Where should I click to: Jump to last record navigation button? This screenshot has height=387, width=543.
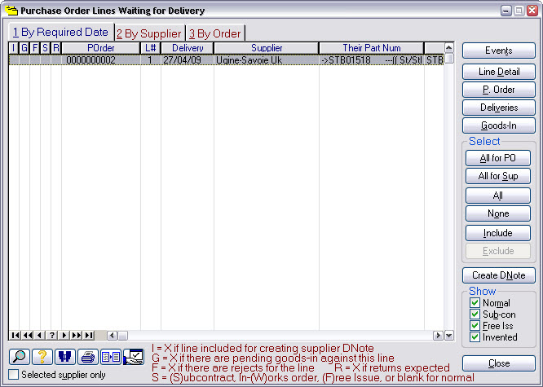coord(89,335)
